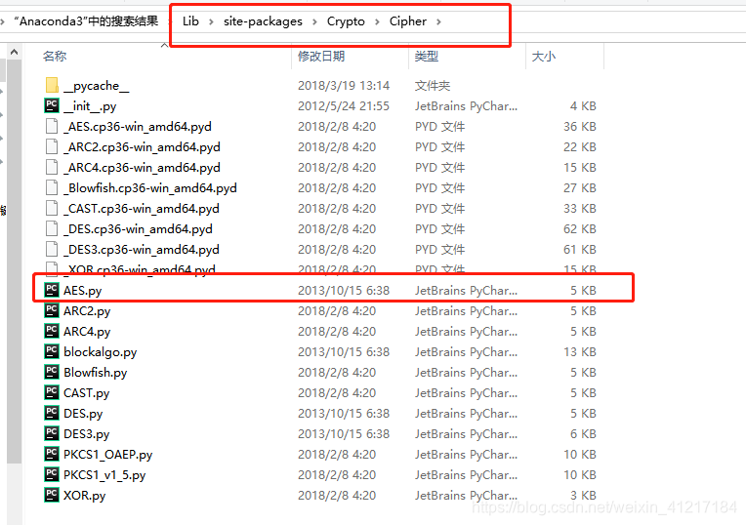
Task: Select the file icon of _DES3.cp36-win_amd64.pyd
Action: (x=52, y=249)
